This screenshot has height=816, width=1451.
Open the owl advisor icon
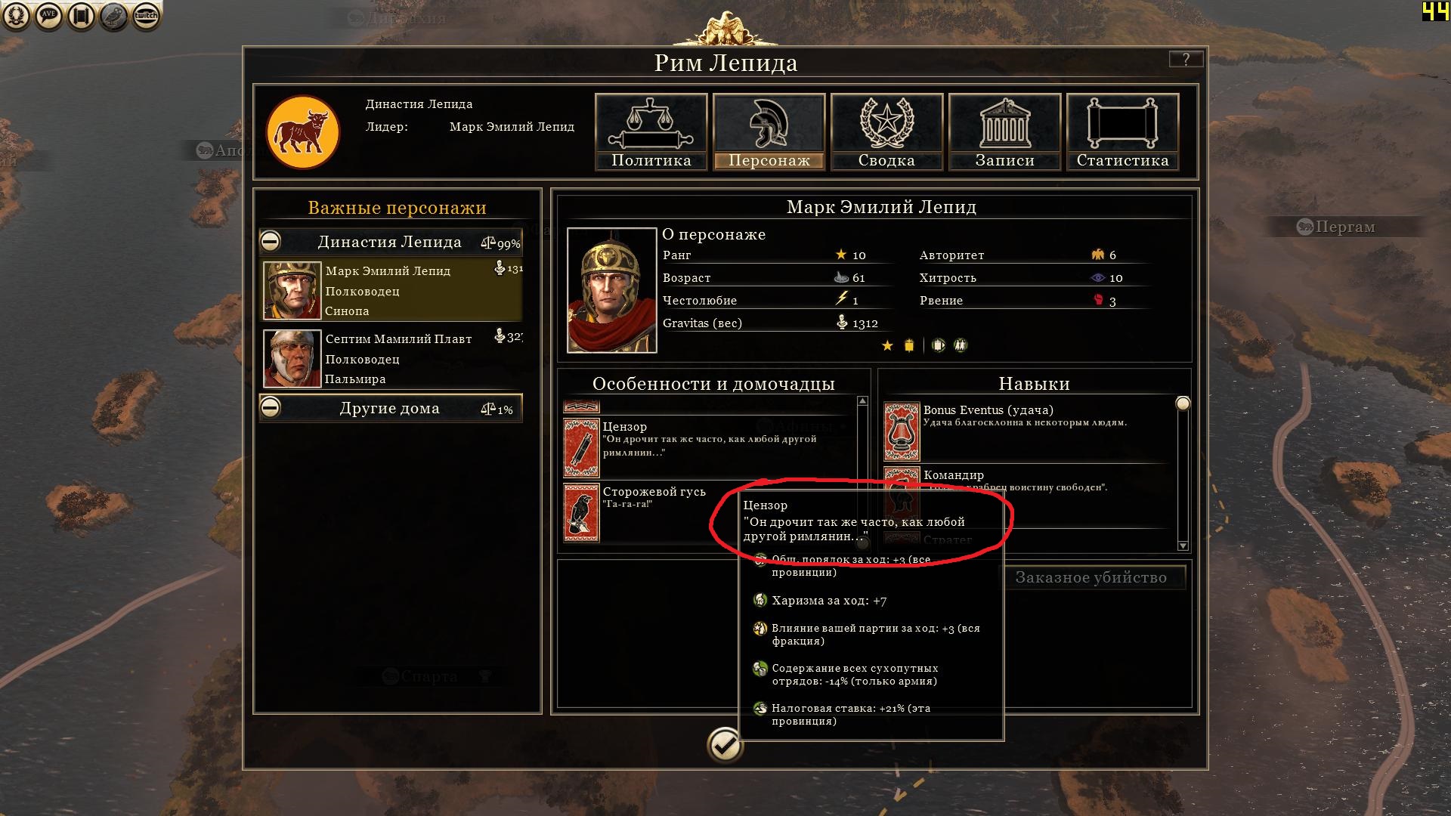pyautogui.click(x=113, y=16)
